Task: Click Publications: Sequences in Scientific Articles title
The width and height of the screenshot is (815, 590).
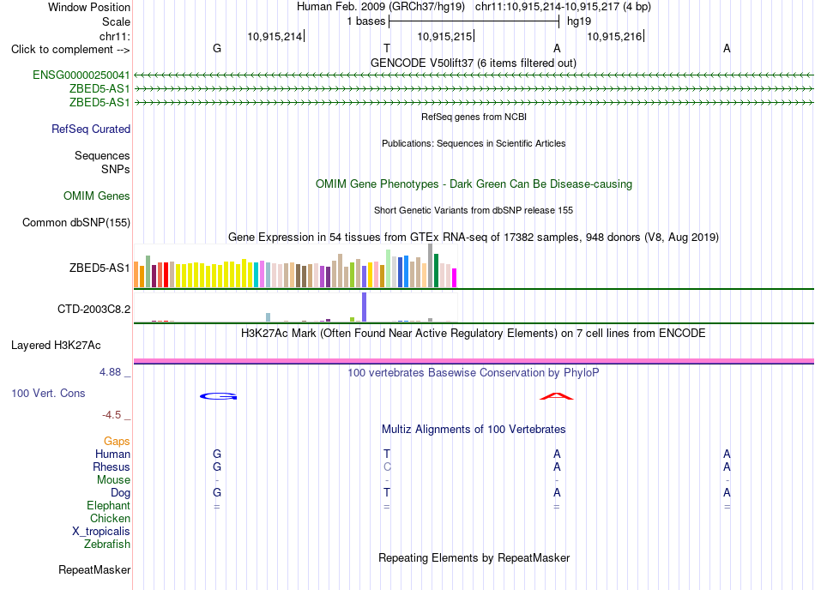Action: click(474, 143)
